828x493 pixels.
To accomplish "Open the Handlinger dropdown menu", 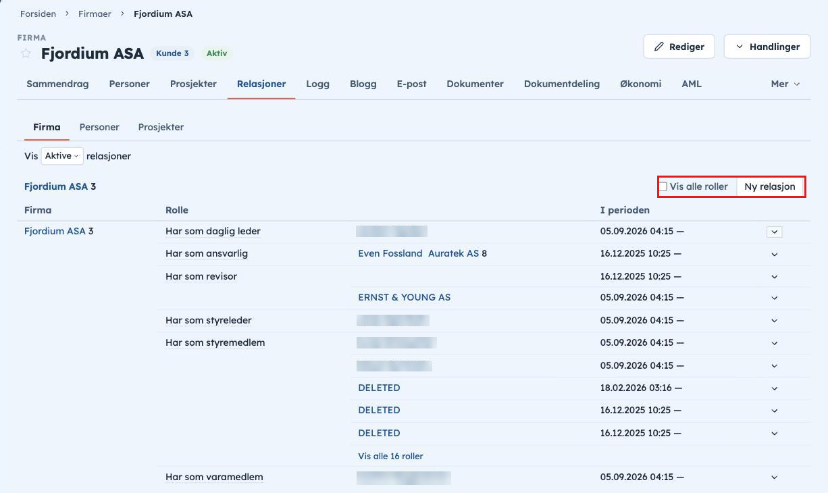I will (767, 47).
